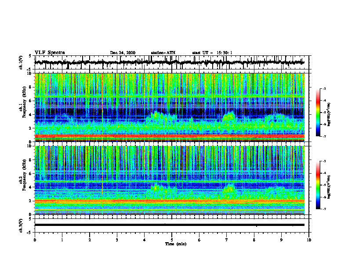Click the 'ch.3(V)' axis label

[21, 225]
